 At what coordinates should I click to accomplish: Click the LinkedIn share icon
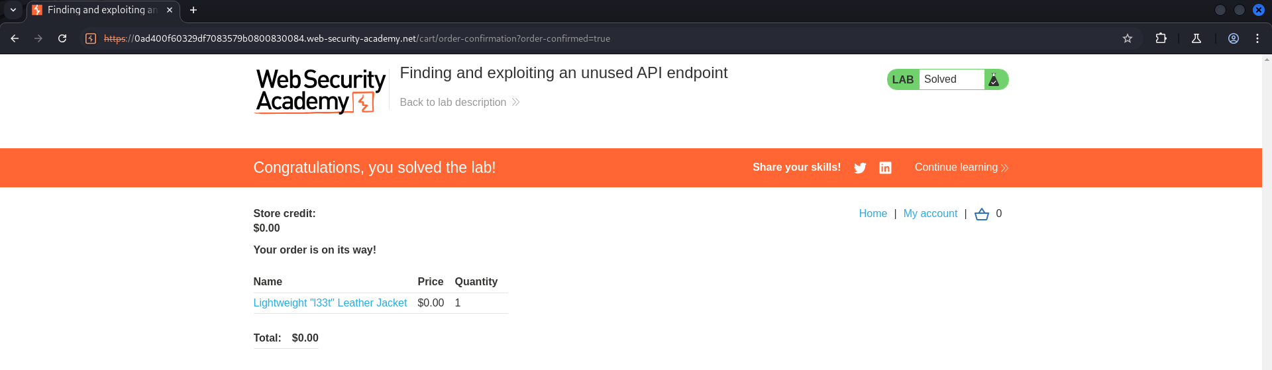tap(885, 168)
